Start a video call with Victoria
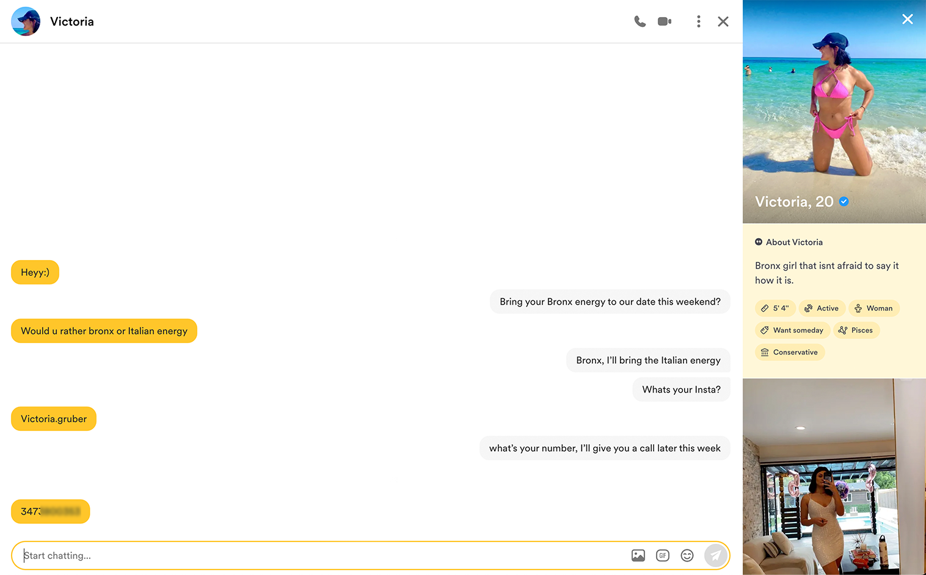Image resolution: width=926 pixels, height=575 pixels. [x=665, y=21]
